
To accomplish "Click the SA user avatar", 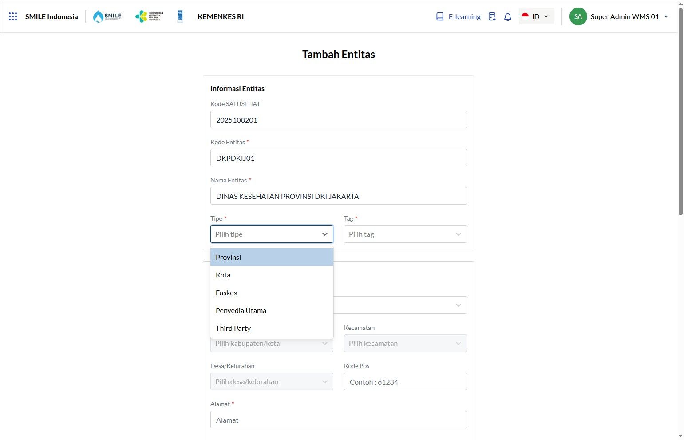I will [x=578, y=16].
